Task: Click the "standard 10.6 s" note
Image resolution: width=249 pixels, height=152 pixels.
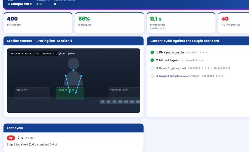Action: click(x=157, y=28)
